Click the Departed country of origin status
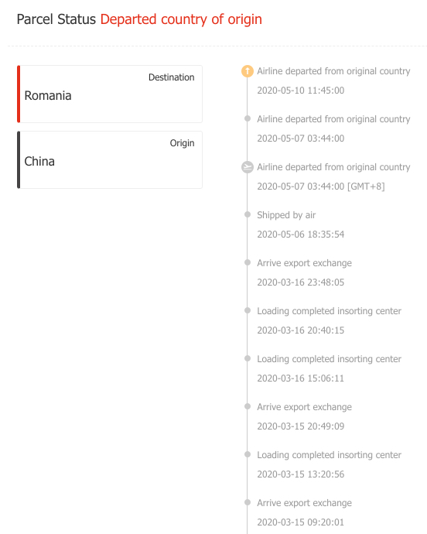 181,19
